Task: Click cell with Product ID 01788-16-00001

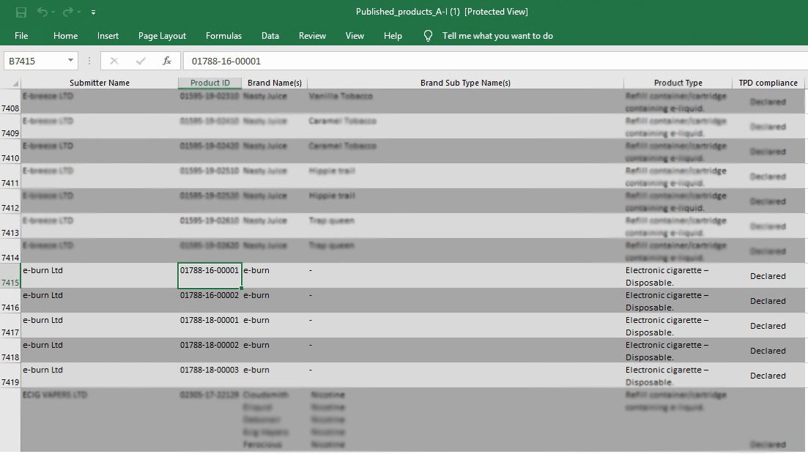Action: click(210, 276)
